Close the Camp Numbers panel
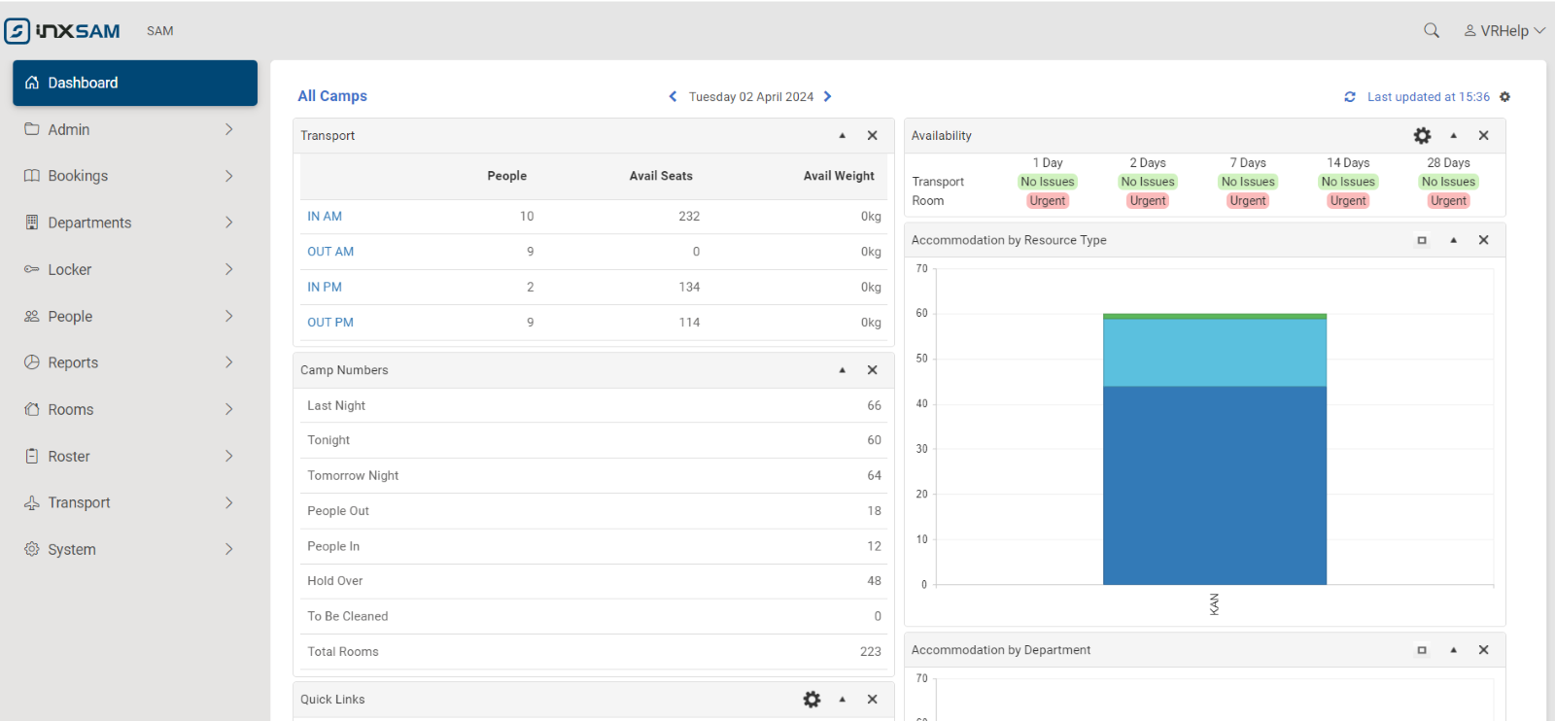The image size is (1555, 721). point(873,370)
